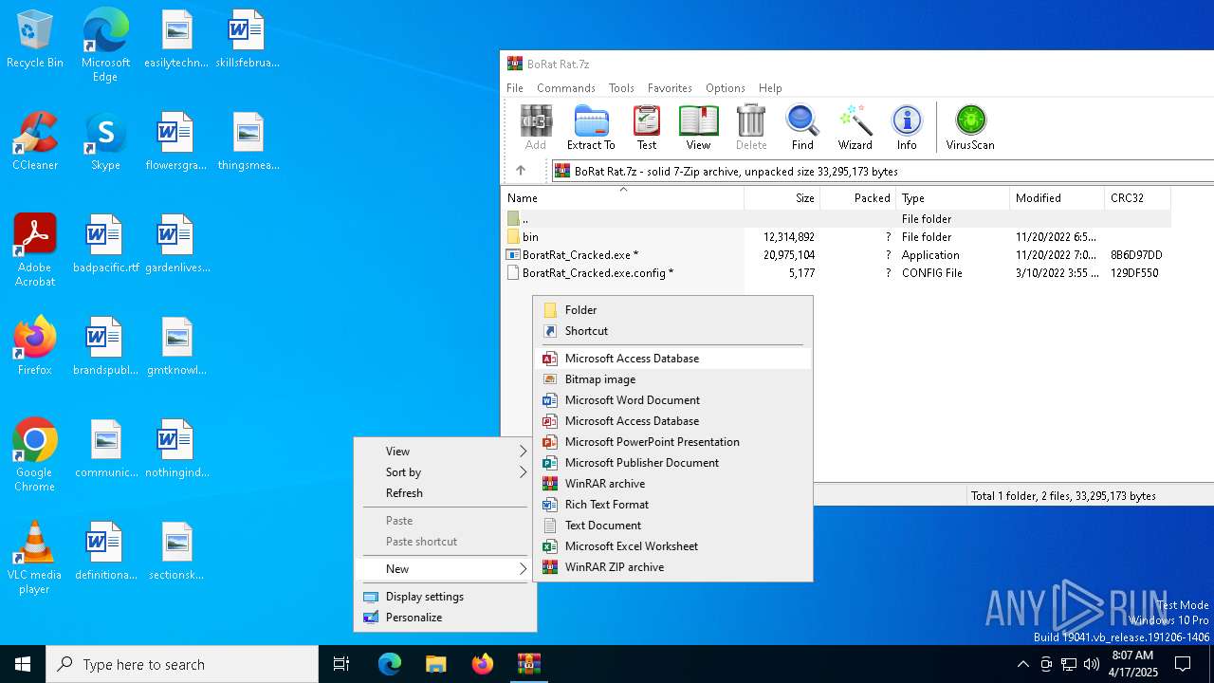The image size is (1214, 683).
Task: Click the Firefox taskbar icon
Action: (x=482, y=664)
